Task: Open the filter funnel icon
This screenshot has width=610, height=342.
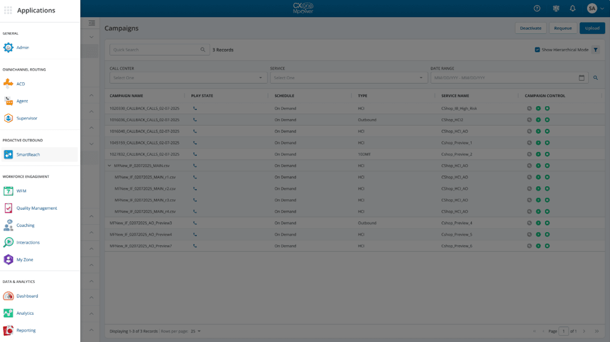Action: [x=596, y=50]
